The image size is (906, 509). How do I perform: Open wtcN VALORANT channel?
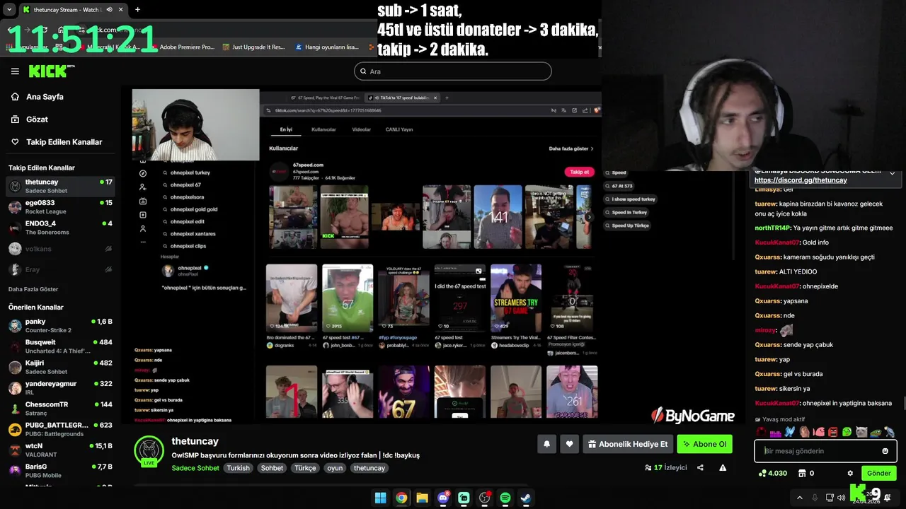coord(60,450)
